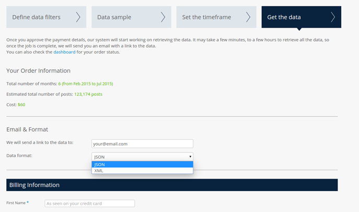Open the Data format dropdown
This screenshot has width=359, height=212.
[x=142, y=157]
